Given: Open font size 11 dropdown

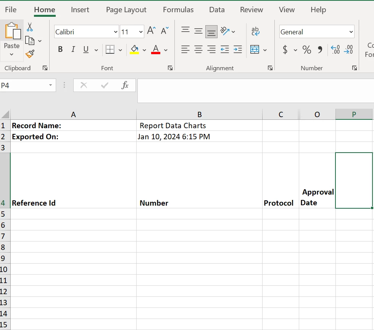Looking at the screenshot, I should click(x=141, y=32).
